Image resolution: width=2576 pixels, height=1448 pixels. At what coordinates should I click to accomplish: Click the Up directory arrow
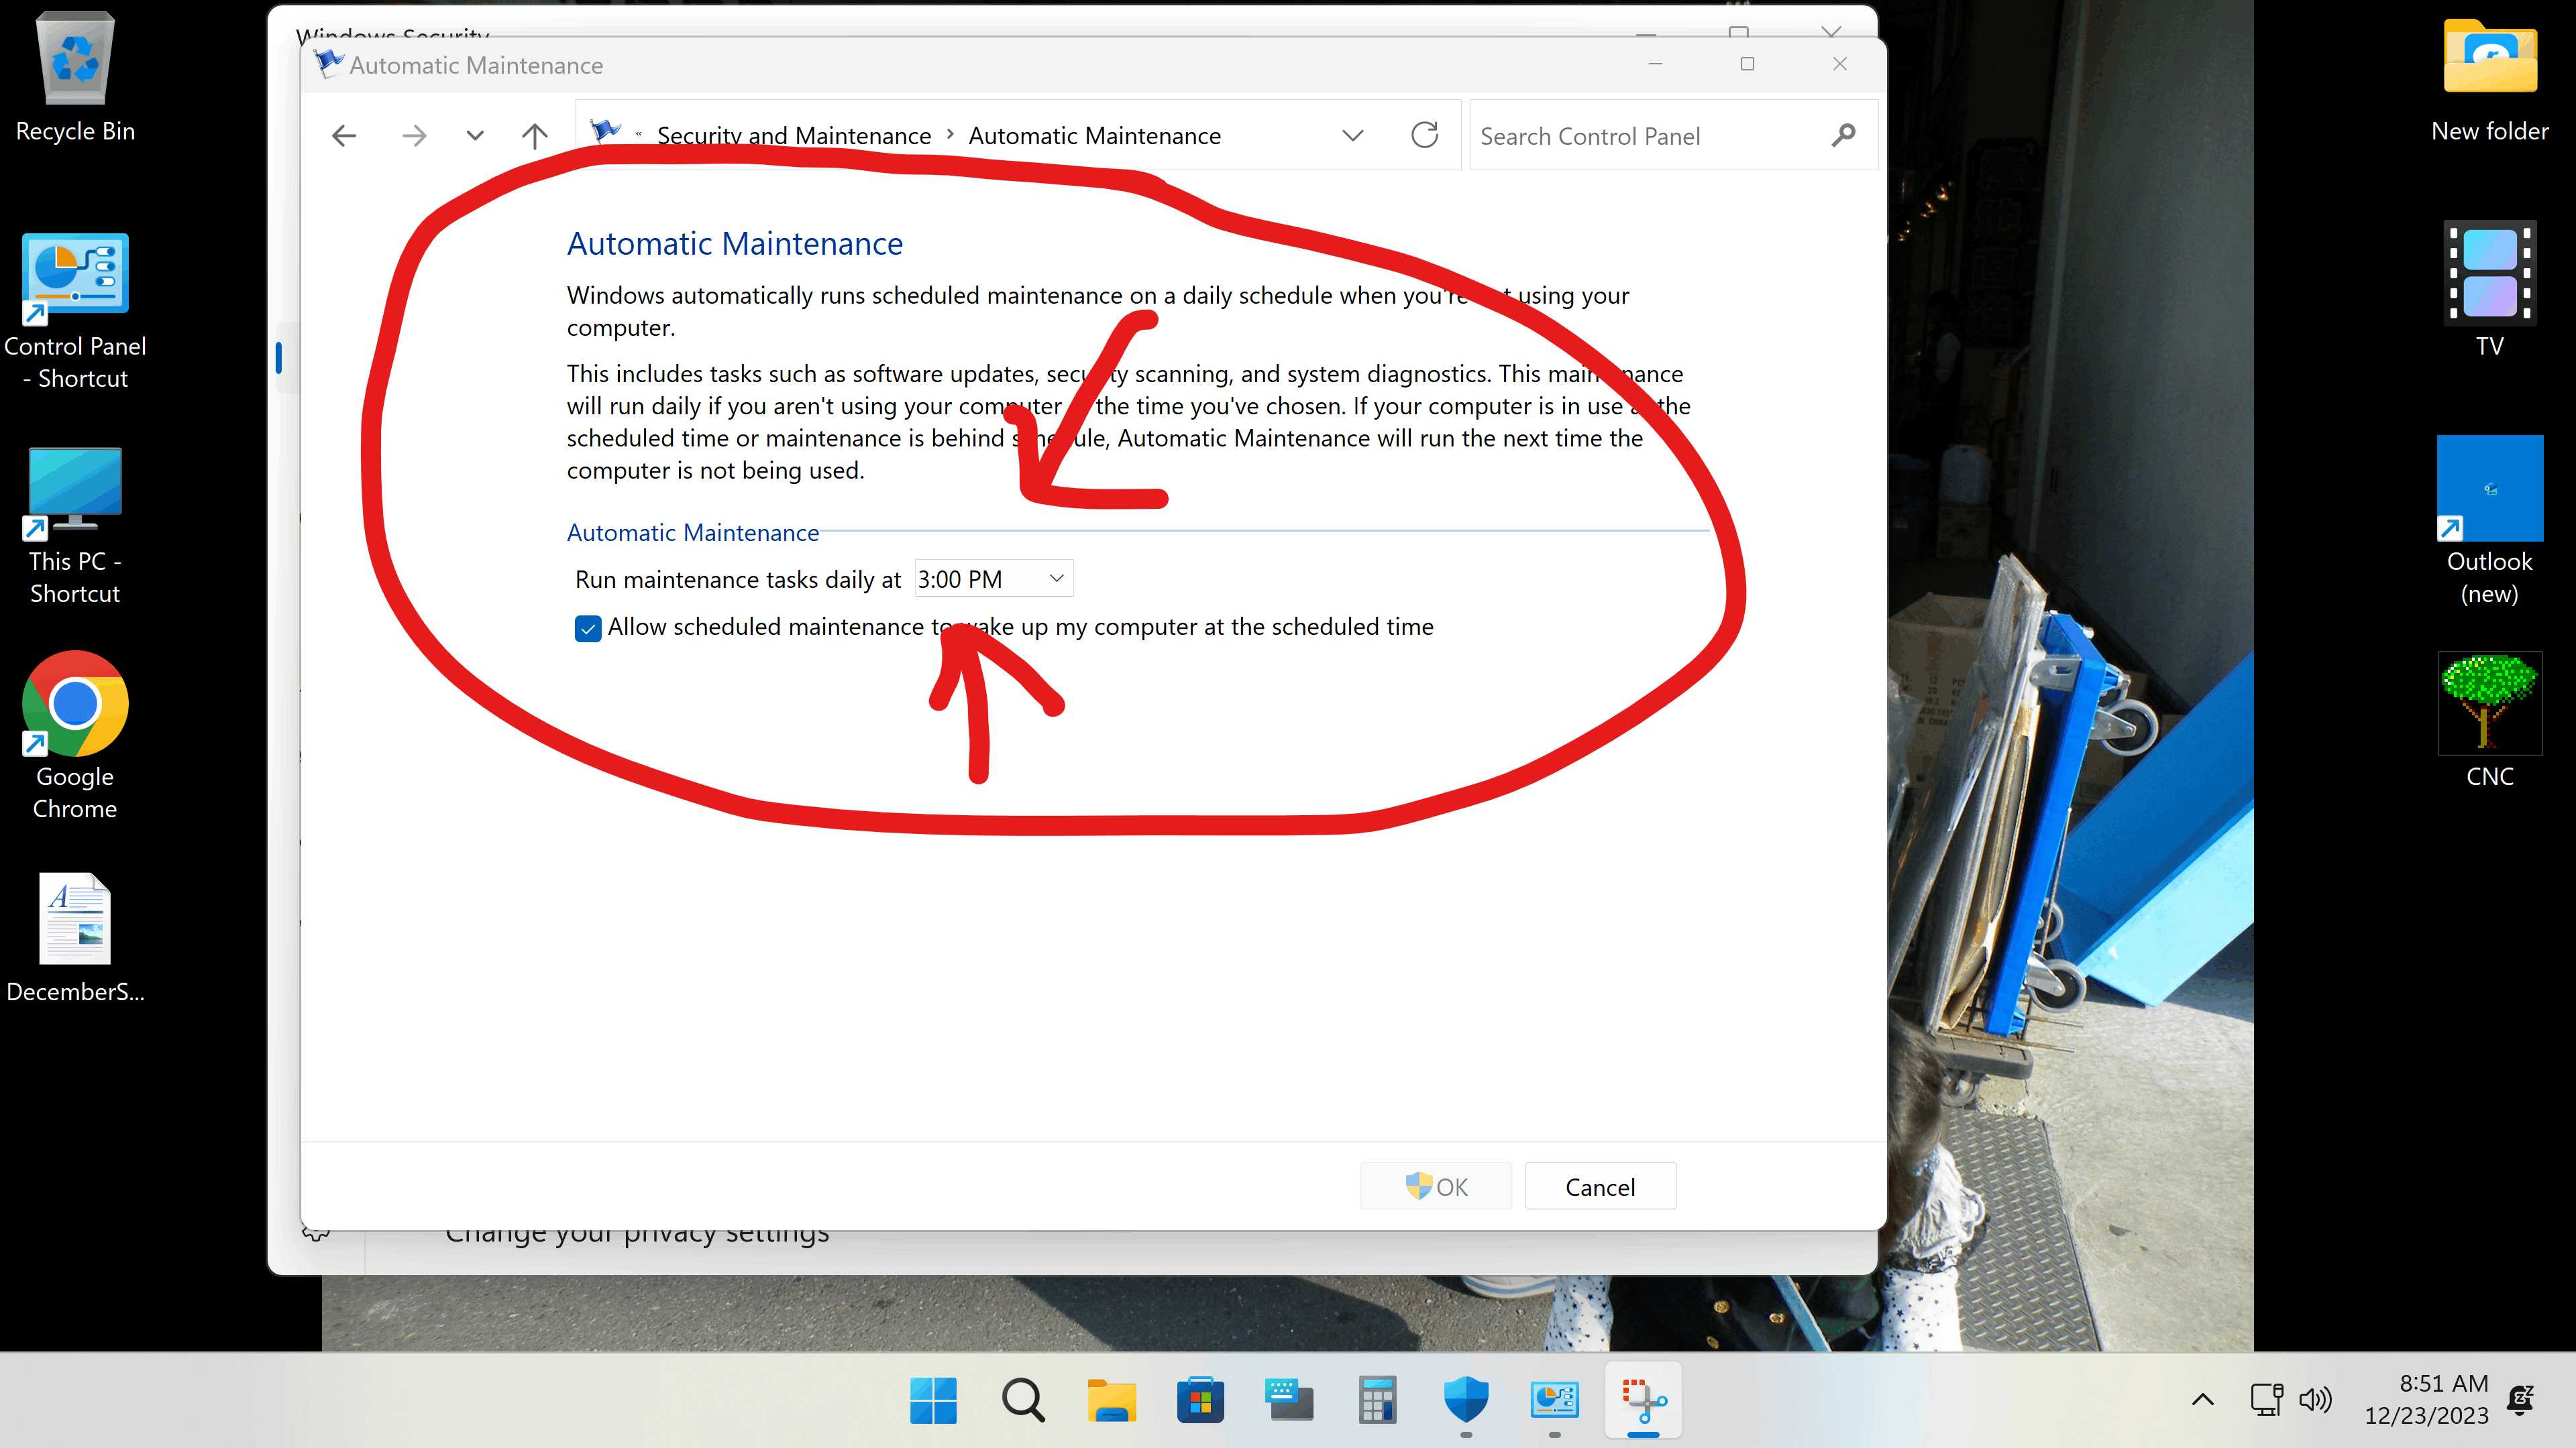535,136
